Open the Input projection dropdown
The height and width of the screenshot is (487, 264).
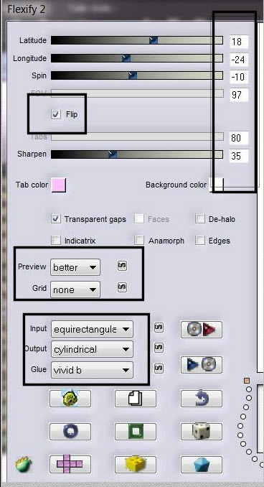click(x=92, y=329)
